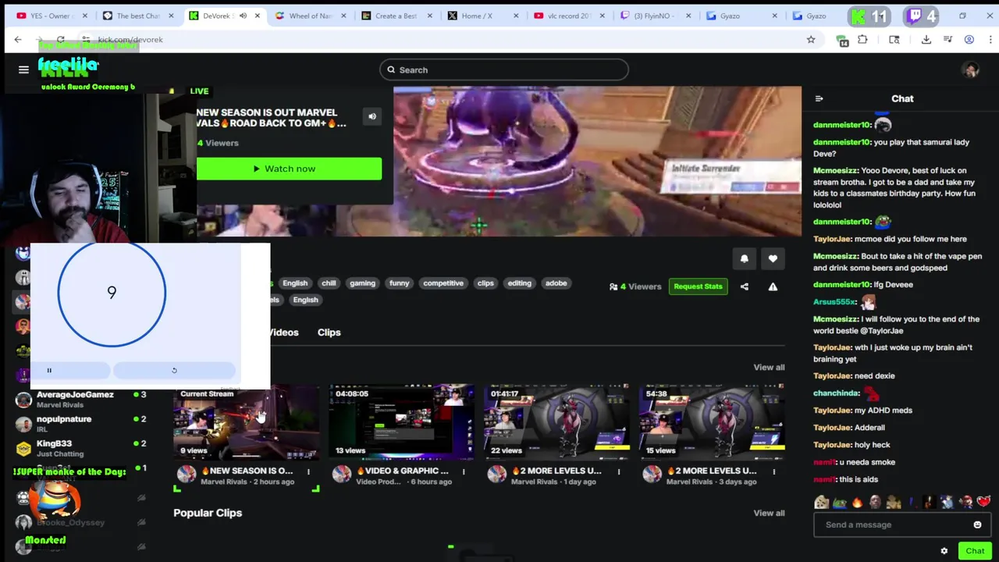999x562 pixels.
Task: Open the browser extensions puzzle icon
Action: (862, 39)
